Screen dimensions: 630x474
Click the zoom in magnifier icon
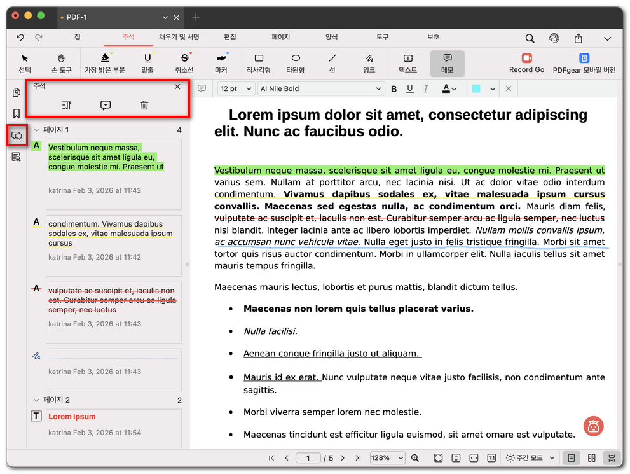coord(415,458)
